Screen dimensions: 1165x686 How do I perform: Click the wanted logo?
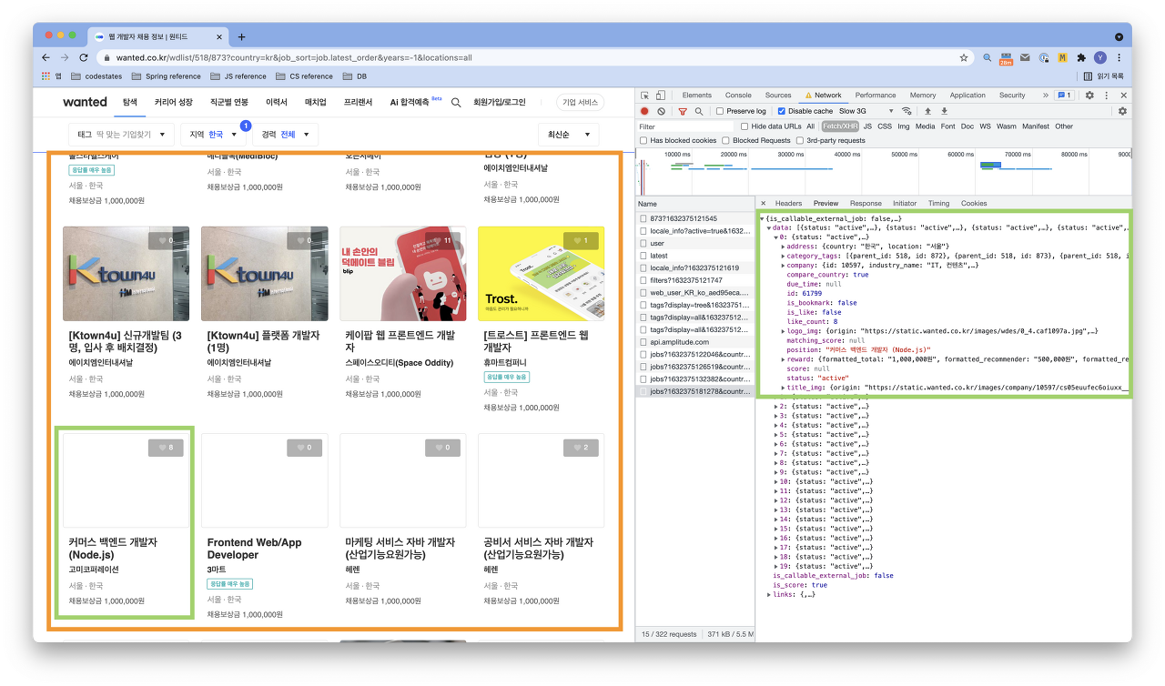pos(85,102)
